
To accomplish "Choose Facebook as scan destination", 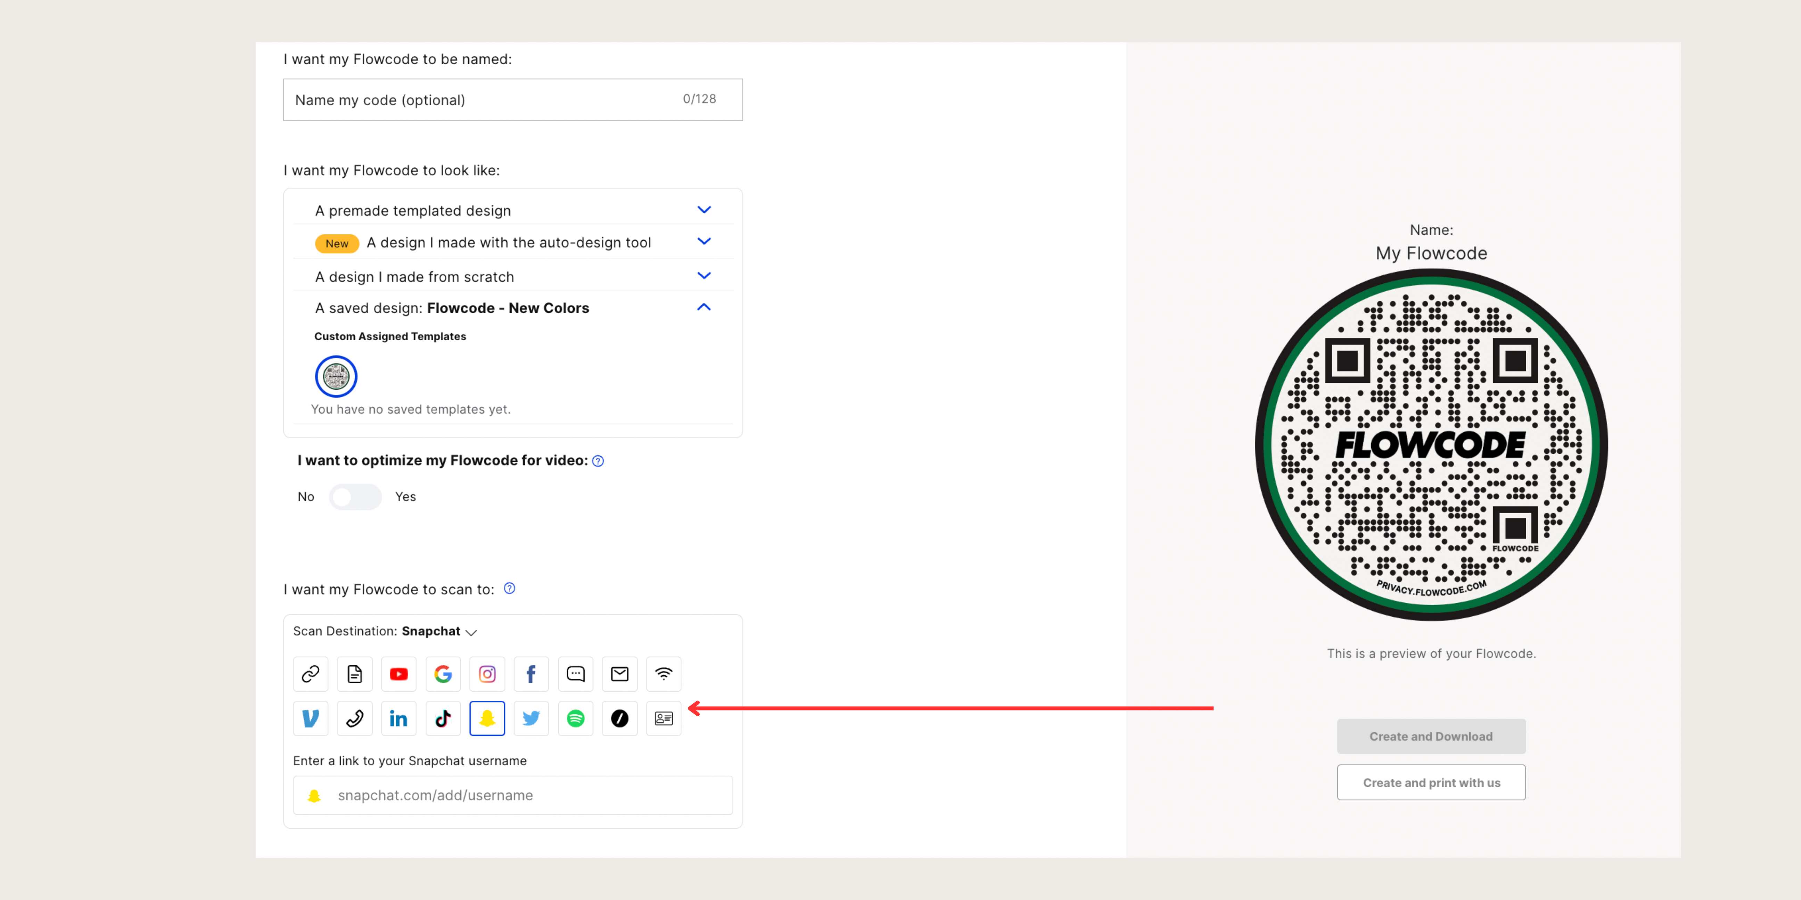I will coord(531,674).
